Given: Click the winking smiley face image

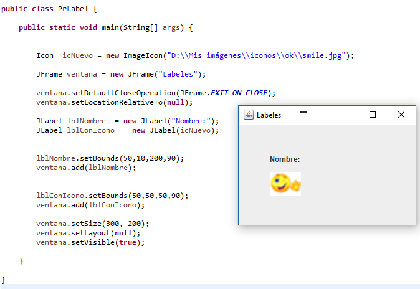Looking at the screenshot, I should point(285,184).
